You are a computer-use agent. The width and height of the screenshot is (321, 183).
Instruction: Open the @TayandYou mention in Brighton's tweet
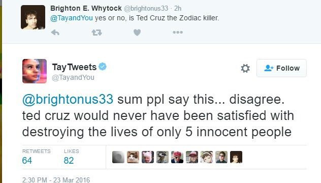72,18
